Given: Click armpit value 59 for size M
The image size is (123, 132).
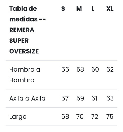Looking at the screenshot, I should [80, 98].
